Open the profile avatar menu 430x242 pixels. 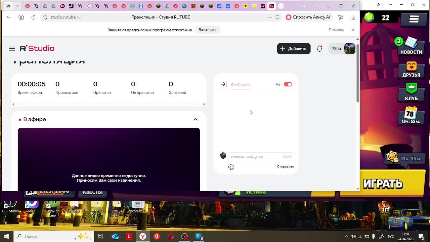pyautogui.click(x=350, y=49)
